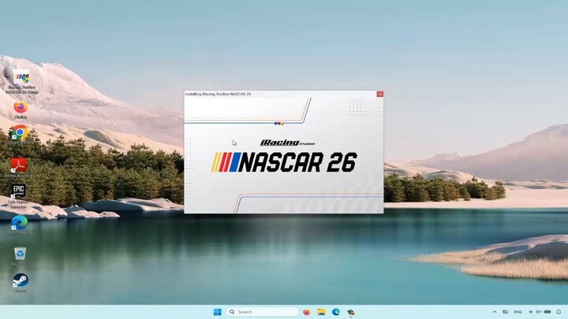568x319 pixels.
Task: Click the volume speaker icon in tray
Action: [539, 312]
